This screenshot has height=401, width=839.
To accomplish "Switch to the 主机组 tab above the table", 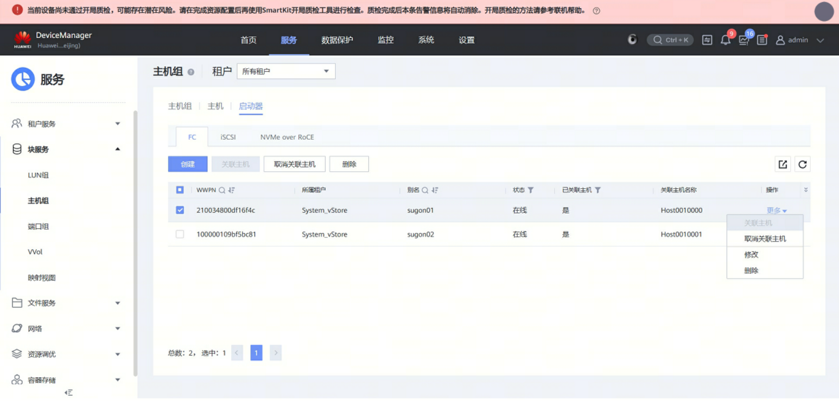I will [x=180, y=106].
